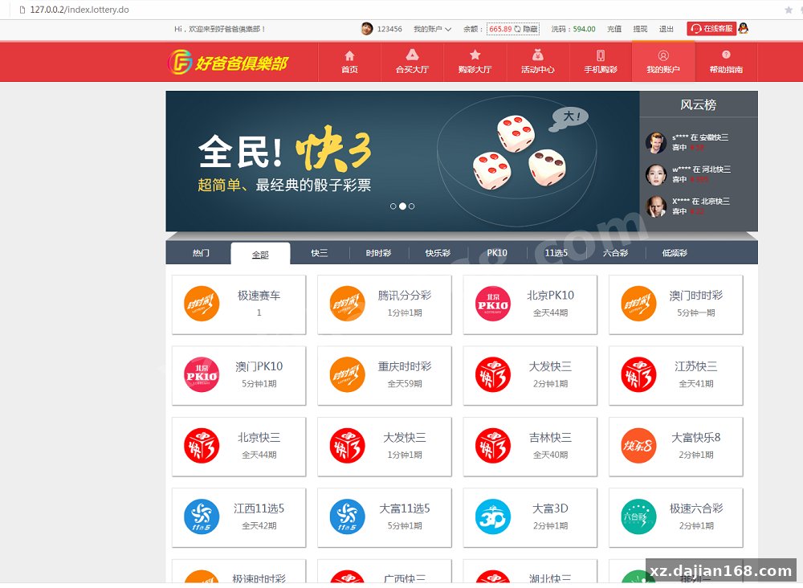Open the 极速六合彩 lottery icon
Screen dimensions: 803x588
tap(638, 517)
